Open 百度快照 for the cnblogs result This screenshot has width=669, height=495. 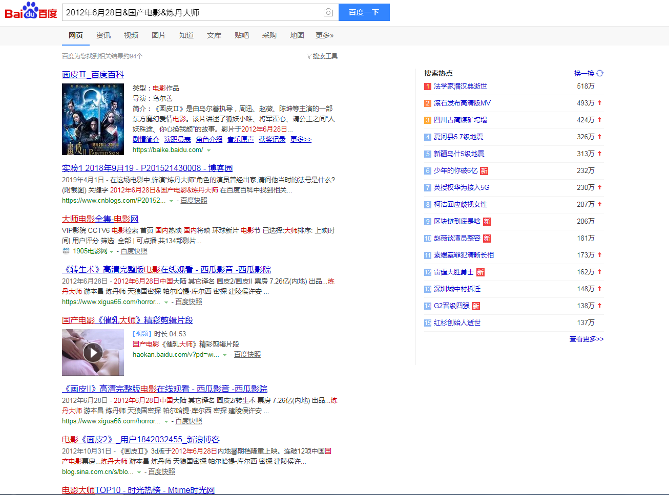tap(194, 201)
